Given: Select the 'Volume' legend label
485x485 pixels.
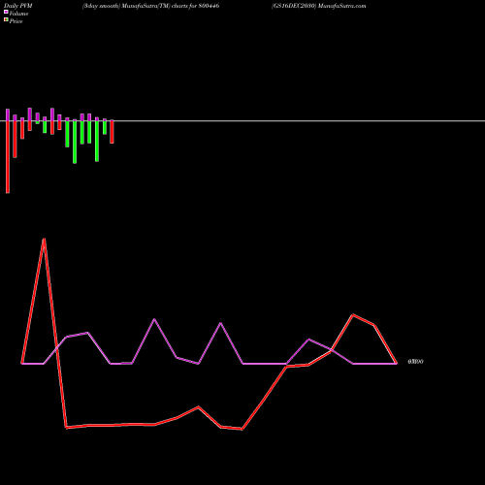Looking at the screenshot, I should [x=18, y=14].
